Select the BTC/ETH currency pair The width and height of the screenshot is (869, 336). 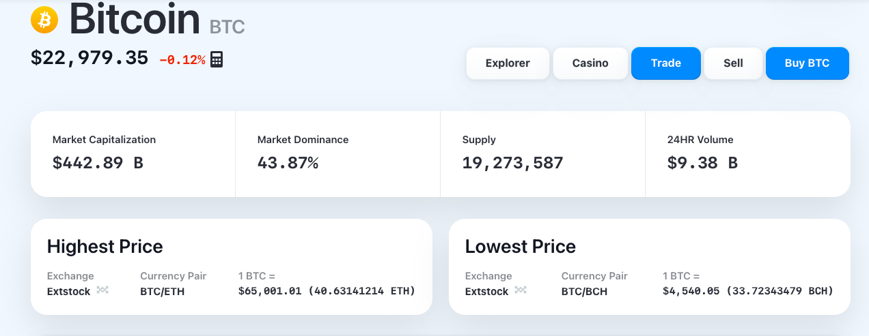pyautogui.click(x=162, y=292)
